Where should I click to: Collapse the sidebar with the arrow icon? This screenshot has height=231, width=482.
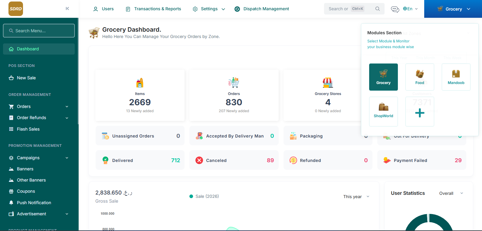tap(67, 8)
